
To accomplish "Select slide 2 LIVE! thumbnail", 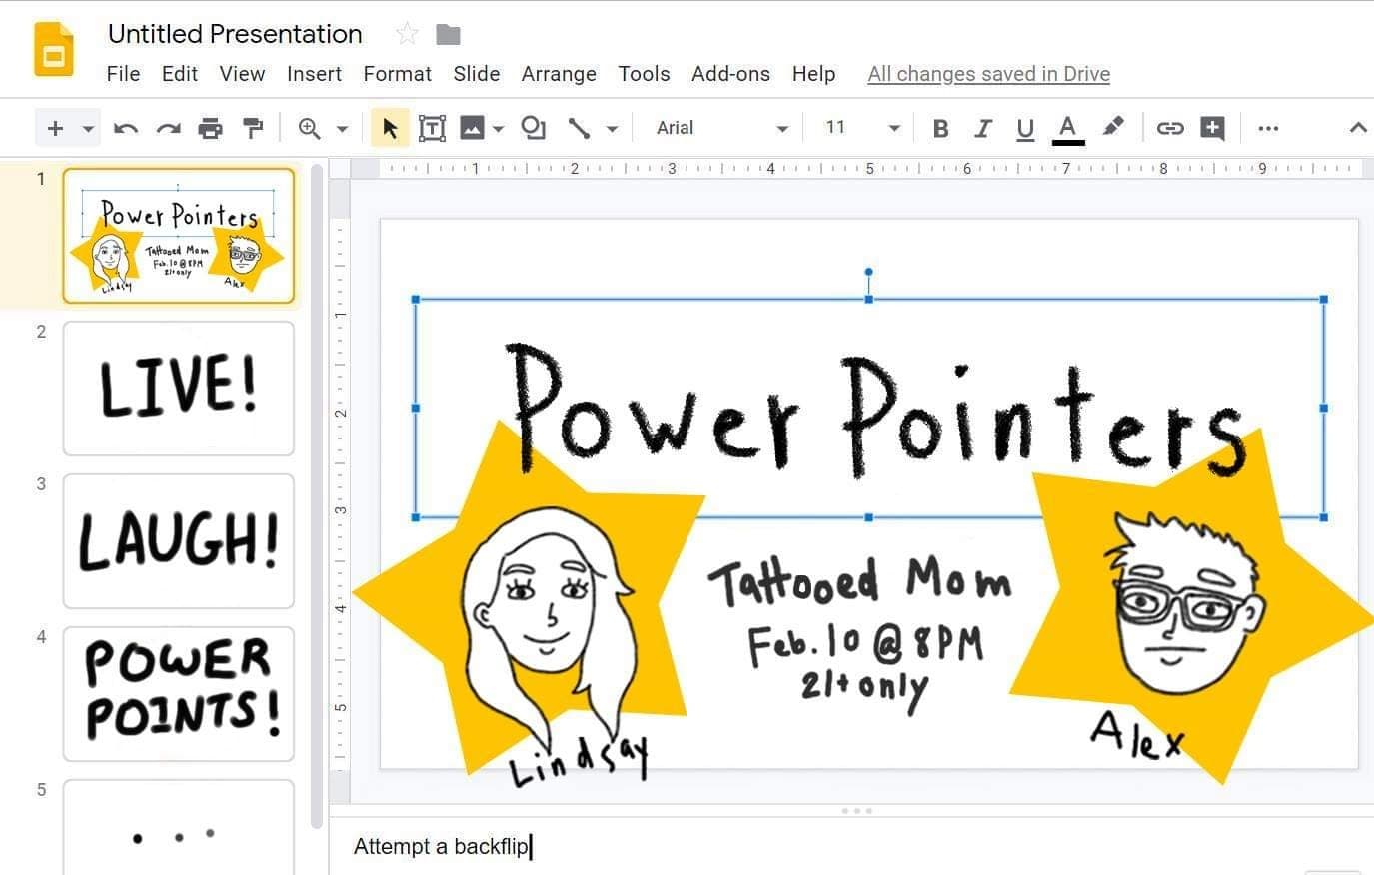I will [179, 389].
